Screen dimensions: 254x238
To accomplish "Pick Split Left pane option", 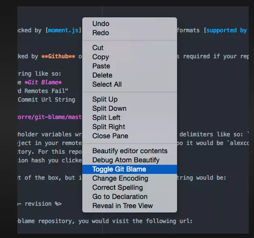I will 129,118.
